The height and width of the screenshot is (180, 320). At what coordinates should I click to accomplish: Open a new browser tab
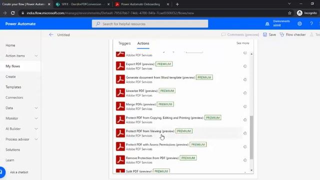coord(177,4)
